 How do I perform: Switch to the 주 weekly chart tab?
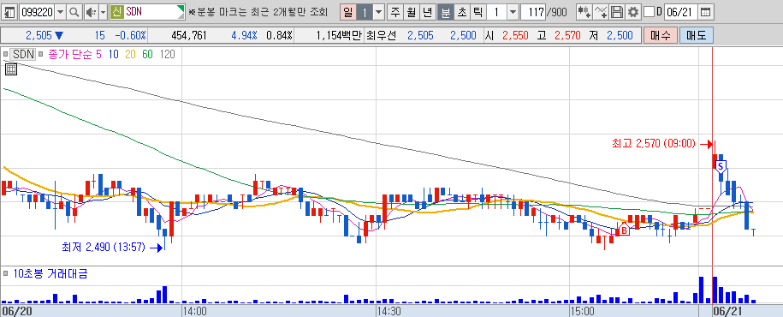(395, 12)
